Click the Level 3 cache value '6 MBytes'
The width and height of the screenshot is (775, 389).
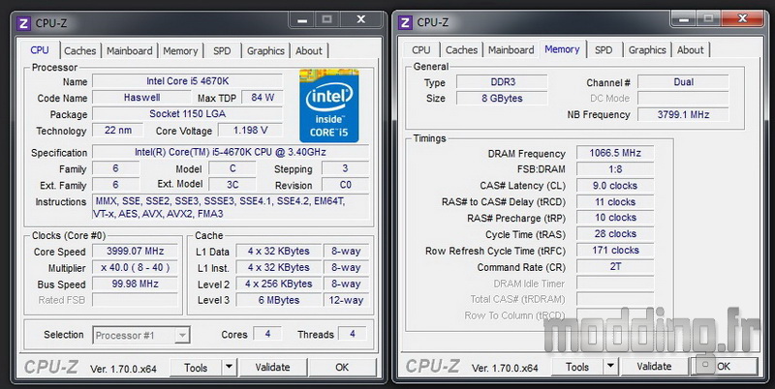click(278, 300)
